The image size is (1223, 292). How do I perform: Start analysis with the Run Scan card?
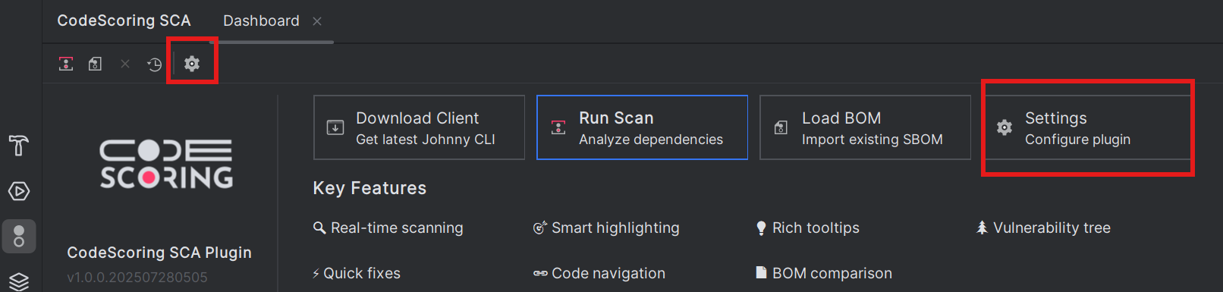pyautogui.click(x=642, y=127)
